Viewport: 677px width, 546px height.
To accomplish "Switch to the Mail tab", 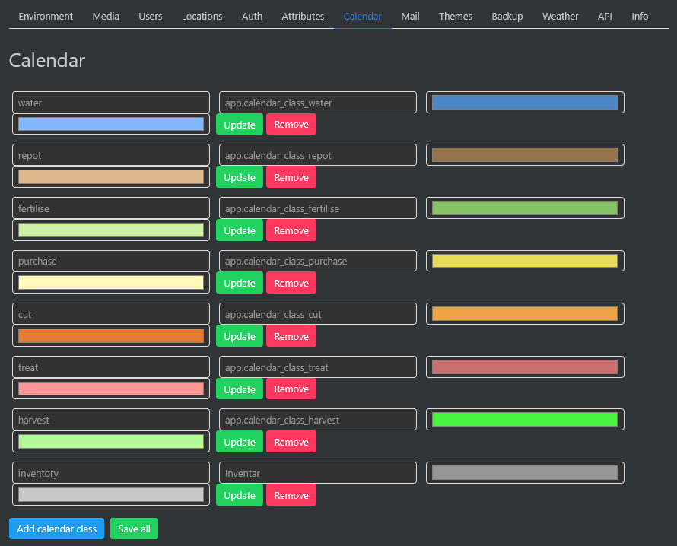I will (409, 16).
